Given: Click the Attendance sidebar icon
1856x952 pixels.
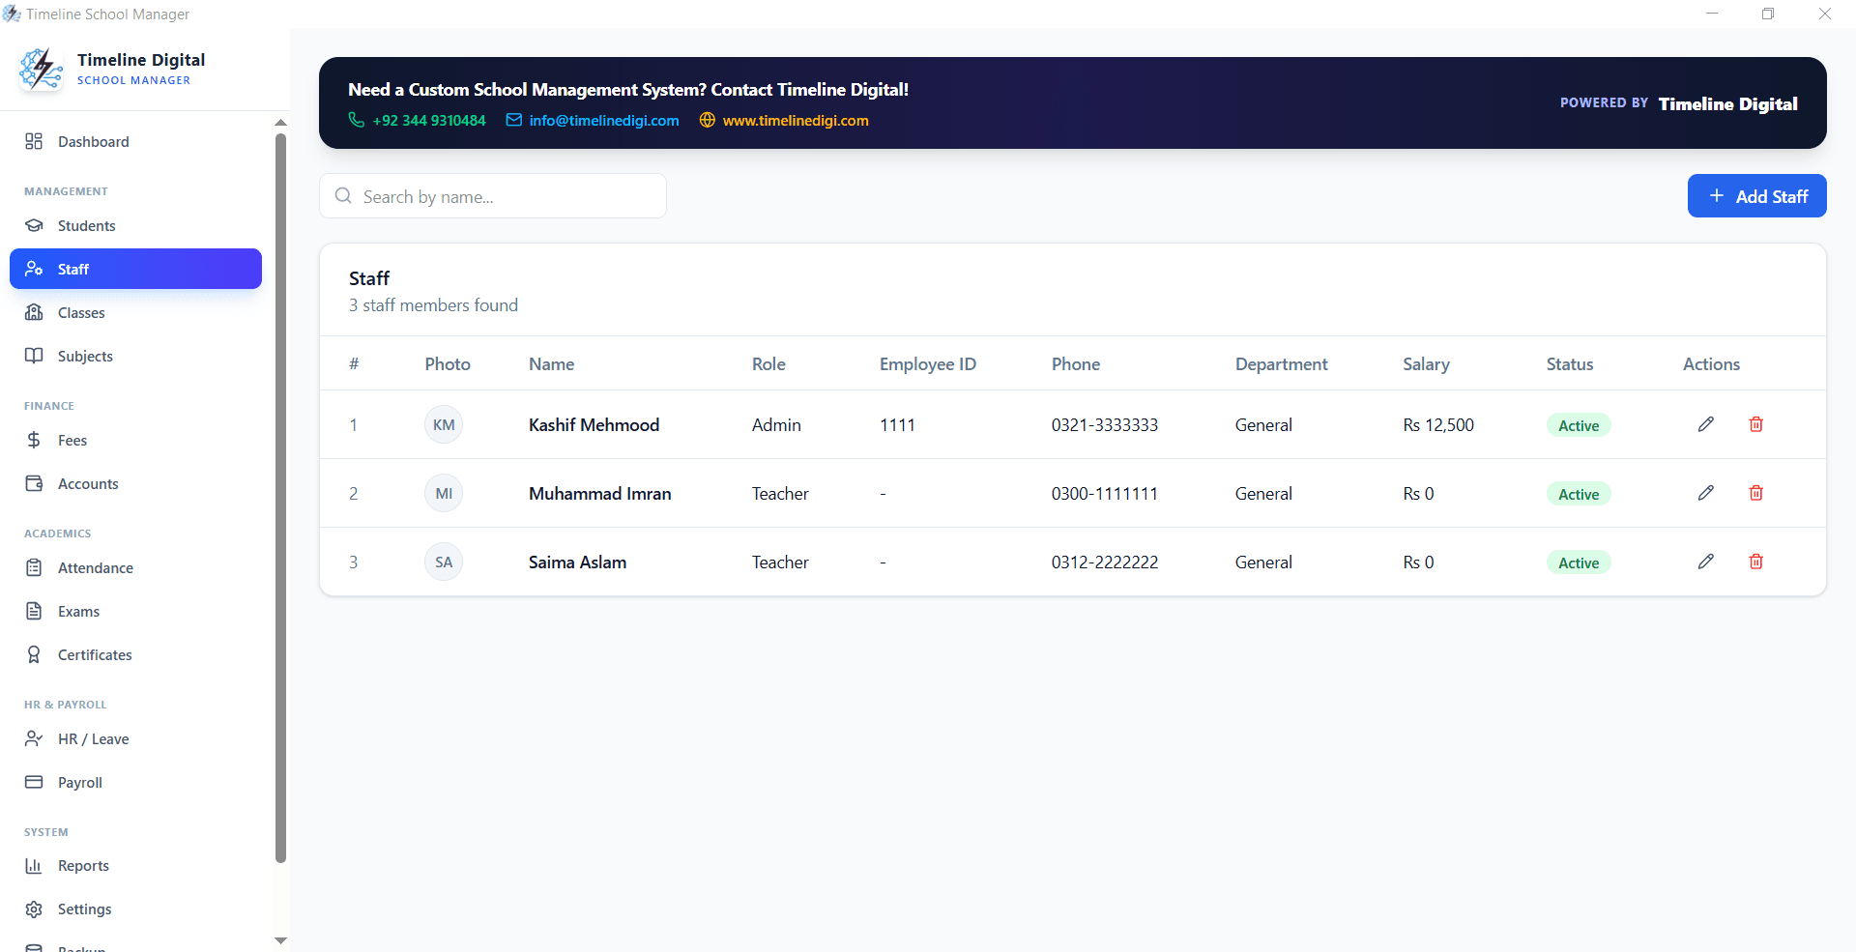Looking at the screenshot, I should point(34,567).
